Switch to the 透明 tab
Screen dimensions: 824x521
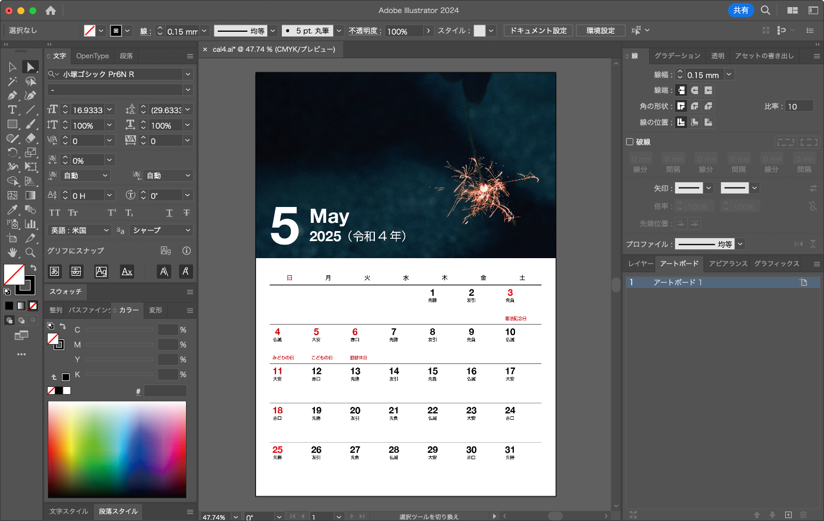click(717, 56)
